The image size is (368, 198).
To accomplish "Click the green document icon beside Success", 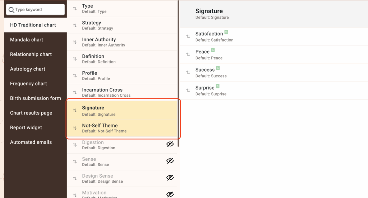I will (x=218, y=68).
